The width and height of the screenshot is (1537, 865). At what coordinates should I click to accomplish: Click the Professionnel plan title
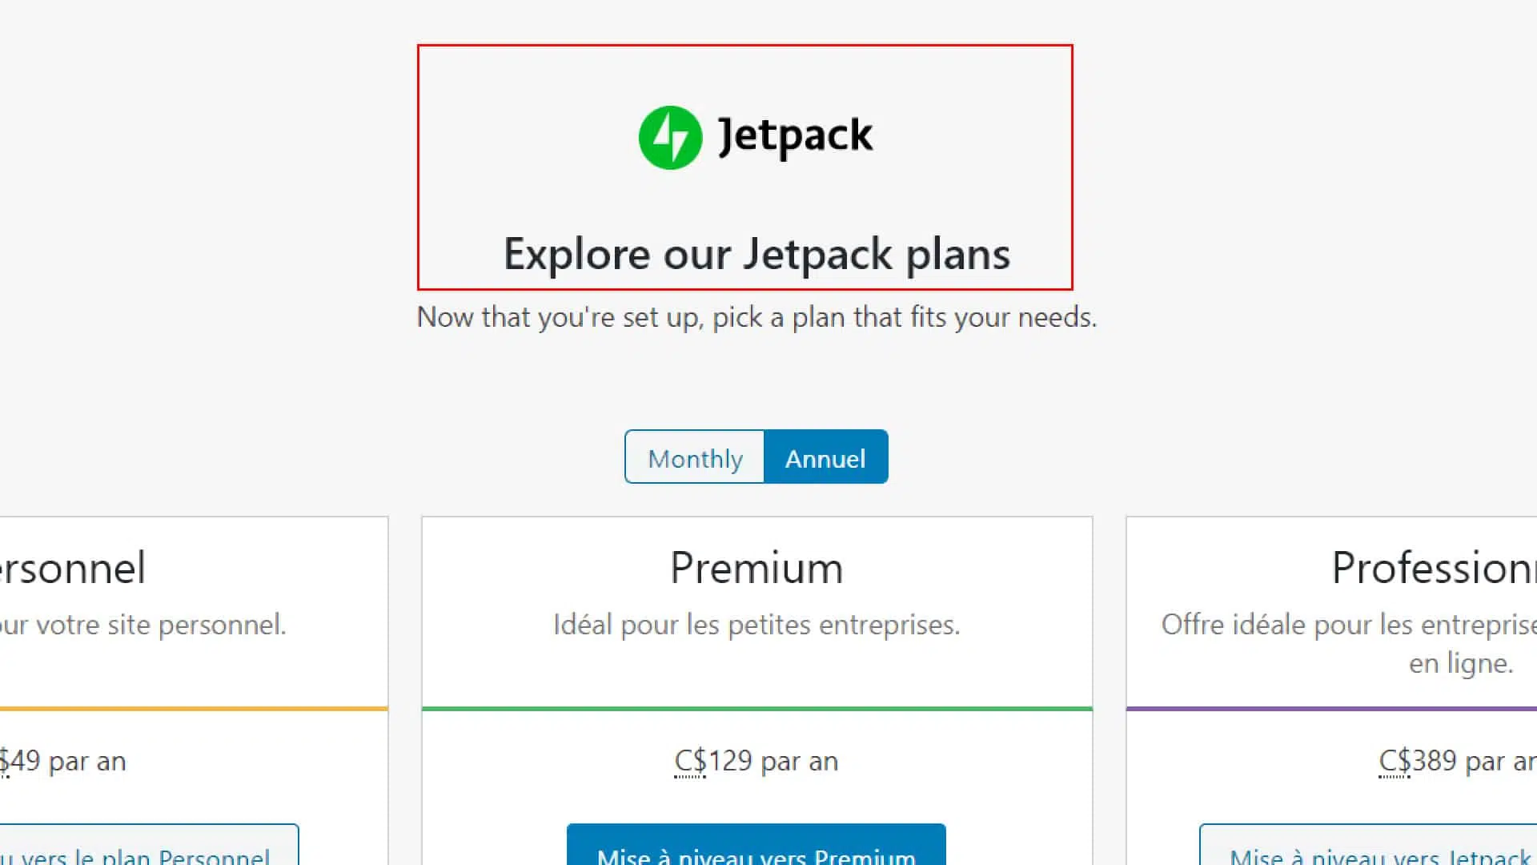pos(1434,568)
